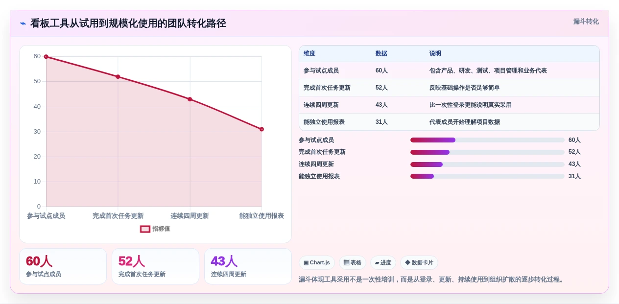This screenshot has width=619, height=304.
Task: Click the 完成首次任务更新 progress bar
Action: point(487,152)
